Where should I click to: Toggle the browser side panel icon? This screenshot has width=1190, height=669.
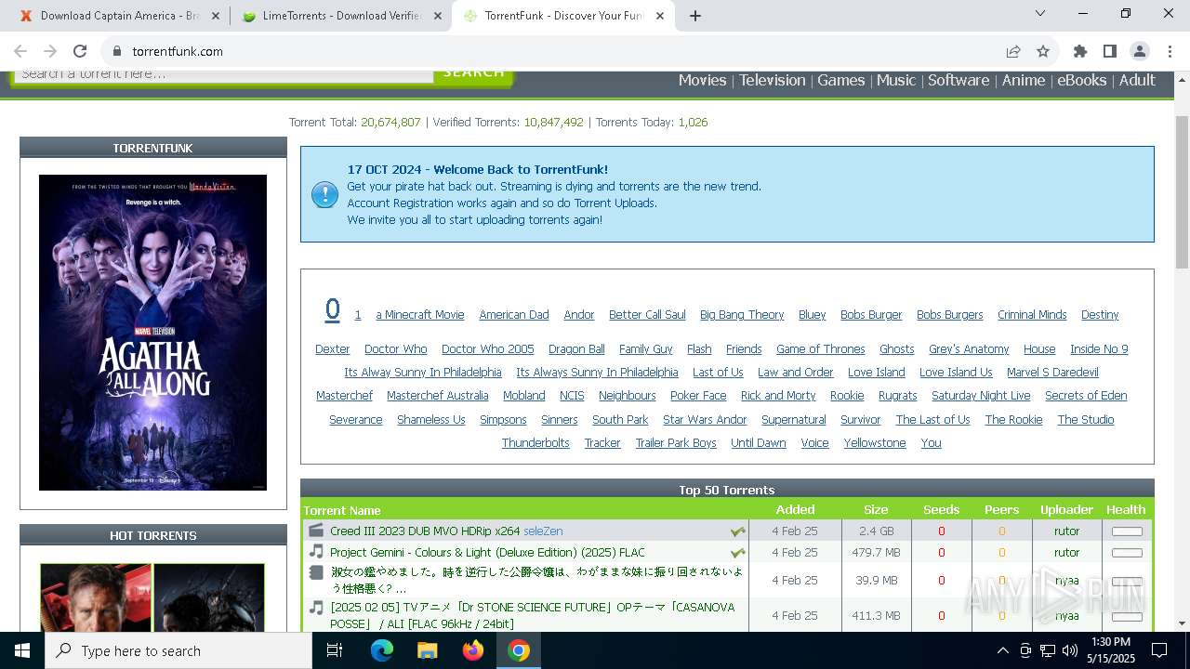click(1109, 51)
